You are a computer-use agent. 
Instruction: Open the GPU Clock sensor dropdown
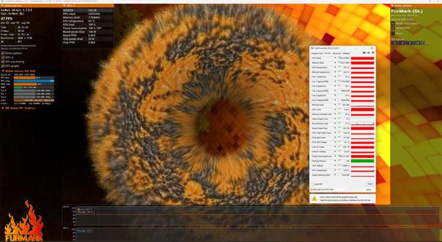[335, 58]
